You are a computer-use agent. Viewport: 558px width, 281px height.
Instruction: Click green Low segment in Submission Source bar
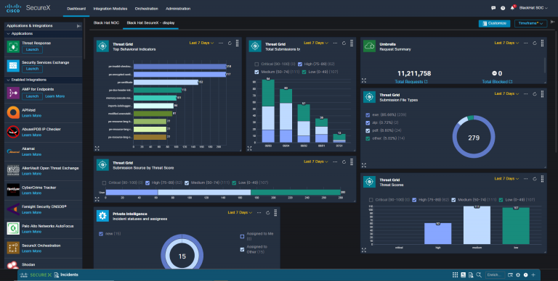296,193
